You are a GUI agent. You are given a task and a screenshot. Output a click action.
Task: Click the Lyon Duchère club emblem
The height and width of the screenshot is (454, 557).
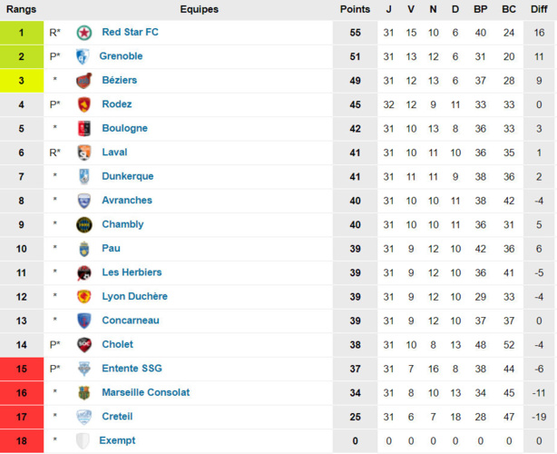pyautogui.click(x=84, y=297)
